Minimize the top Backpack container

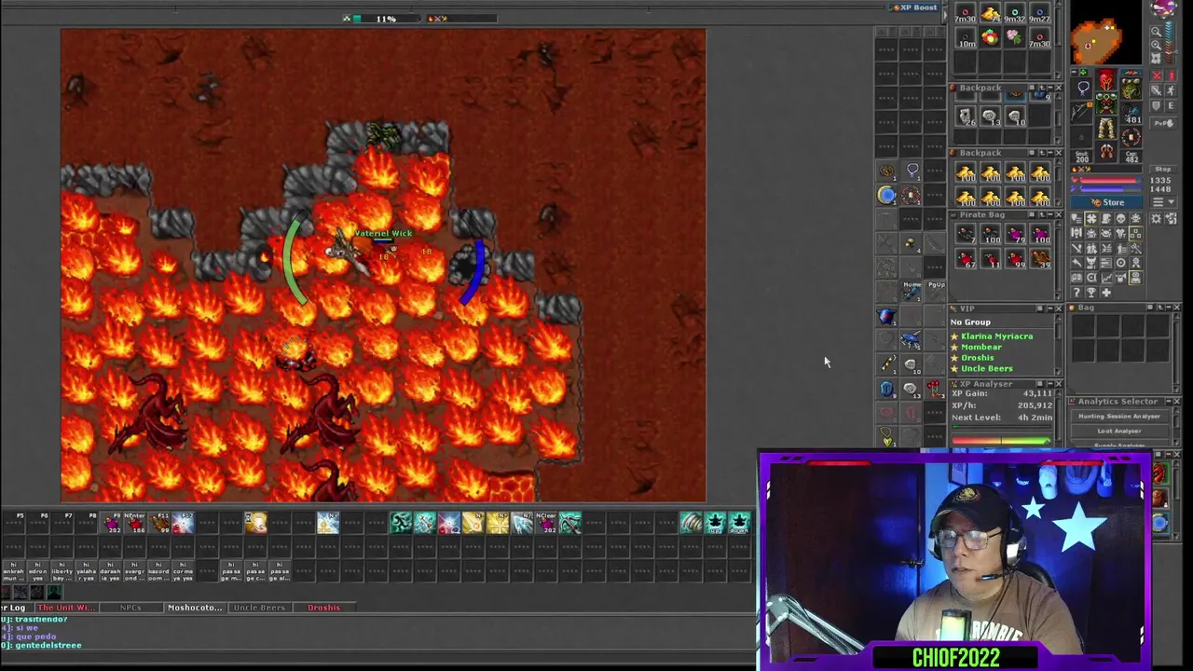(1049, 88)
